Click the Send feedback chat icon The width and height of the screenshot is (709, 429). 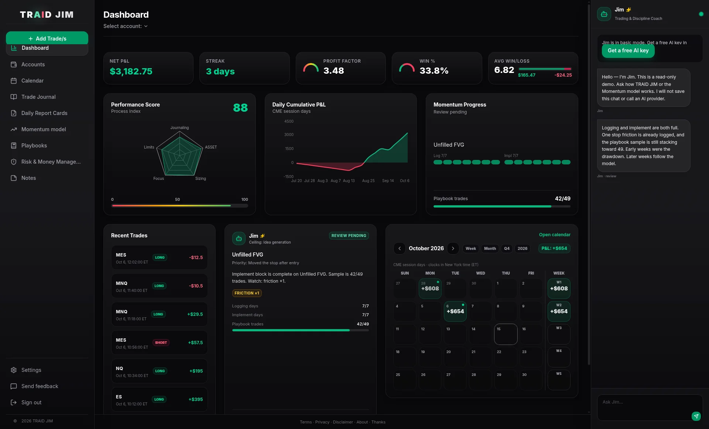[14, 386]
